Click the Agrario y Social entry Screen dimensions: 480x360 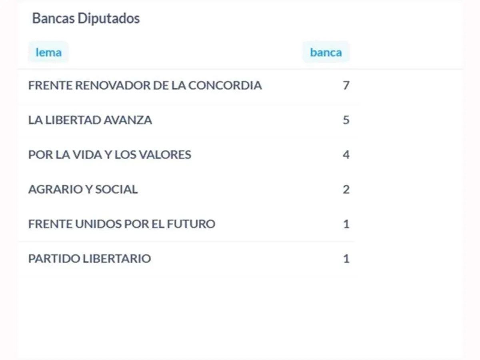pos(83,189)
